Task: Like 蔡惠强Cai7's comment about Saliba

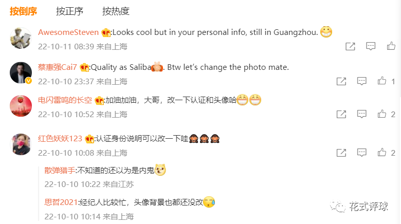Action: 382,81
